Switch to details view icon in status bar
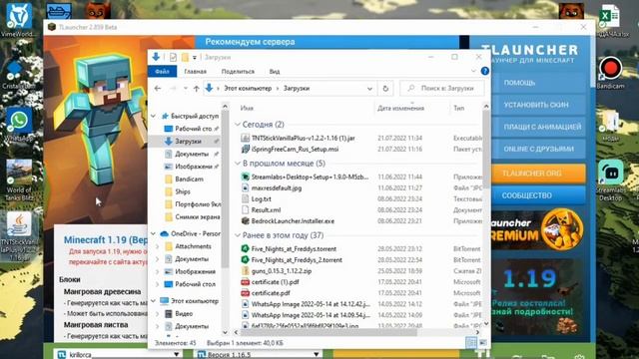639x359 pixels. pos(471,343)
